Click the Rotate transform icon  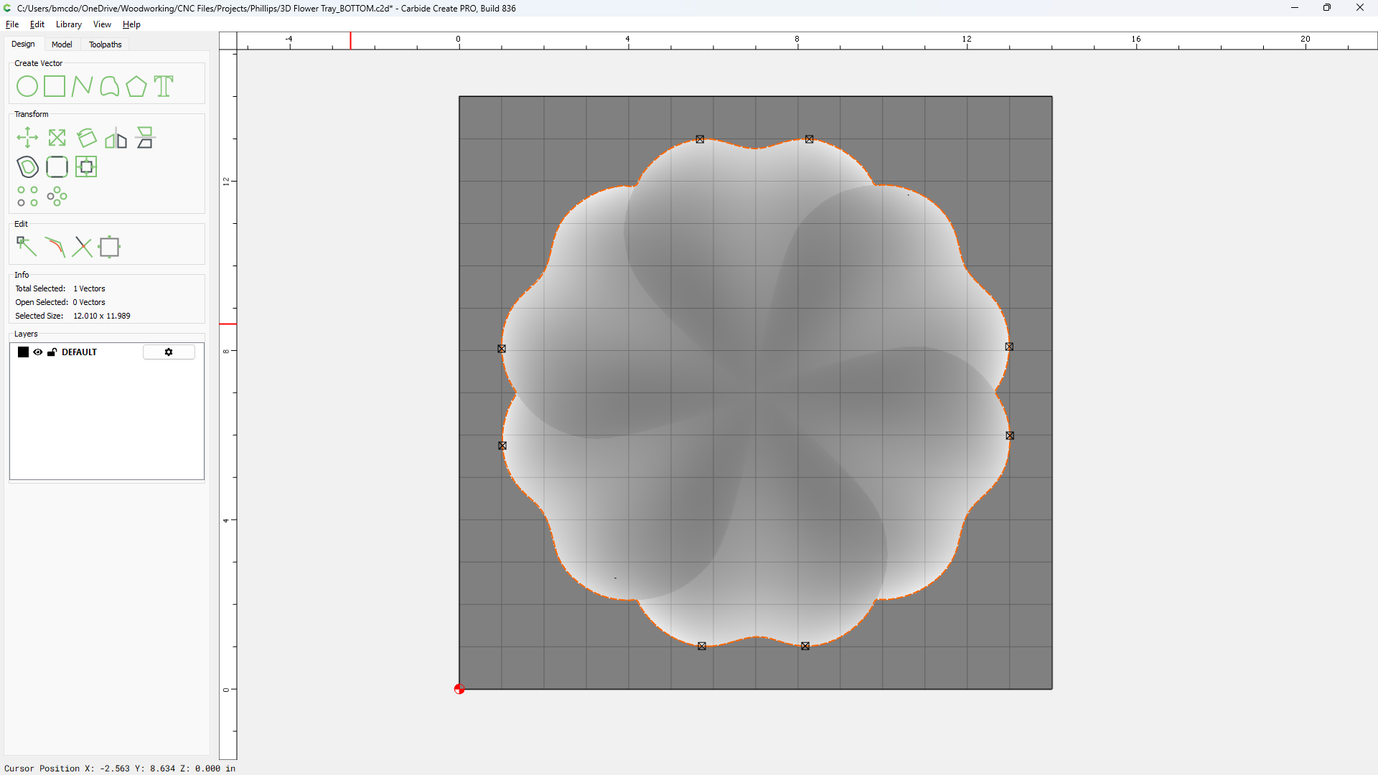pos(87,138)
